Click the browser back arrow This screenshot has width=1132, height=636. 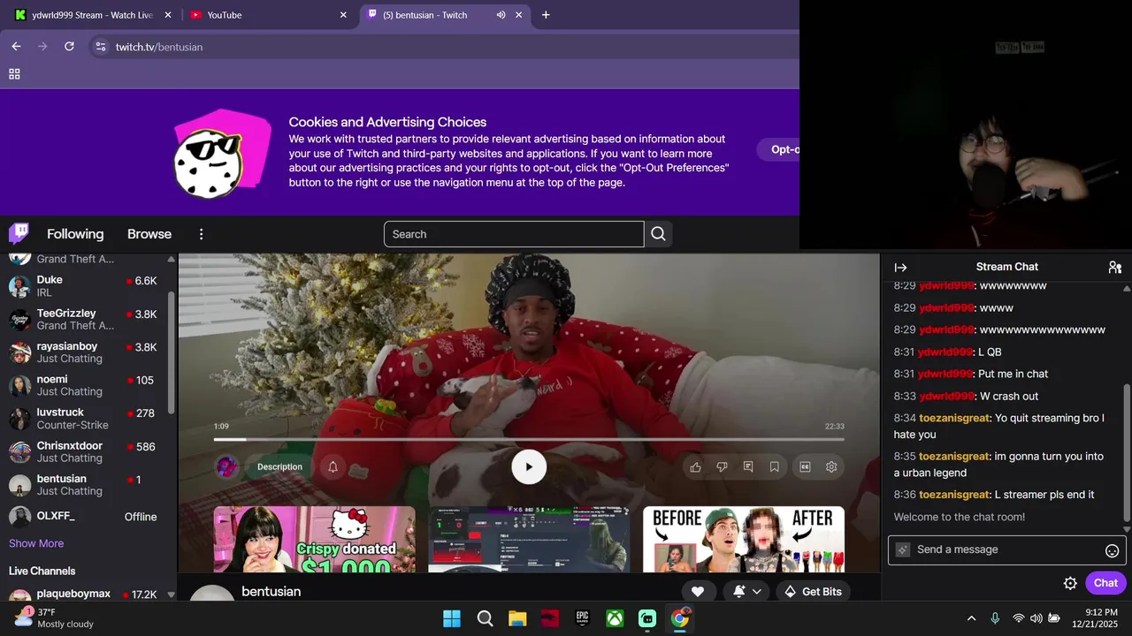pyautogui.click(x=16, y=46)
